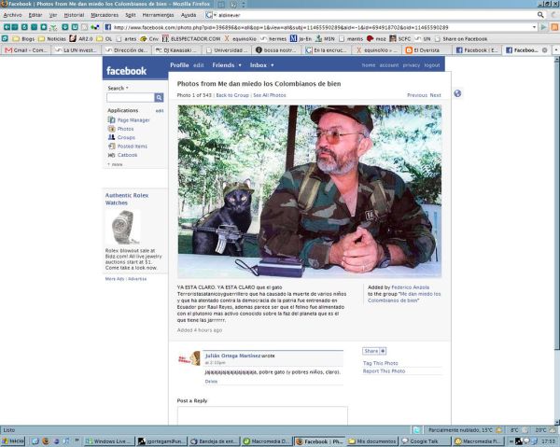The width and height of the screenshot is (560, 447).
Task: Switch to the Gmail tab
Action: click(26, 50)
